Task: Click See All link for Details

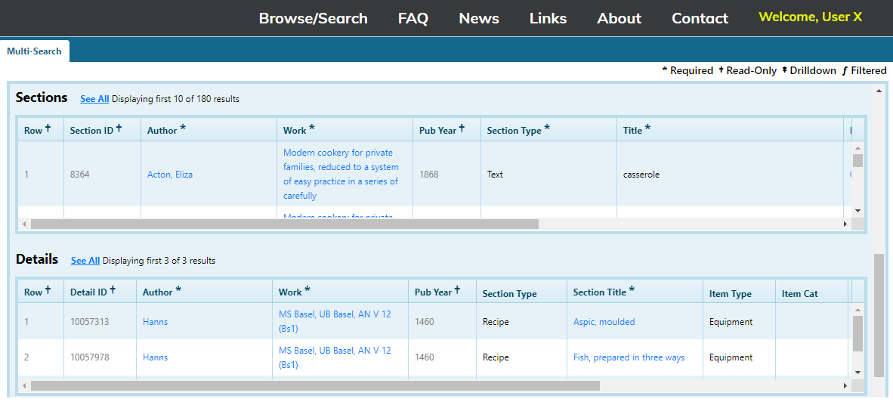Action: coord(85,261)
